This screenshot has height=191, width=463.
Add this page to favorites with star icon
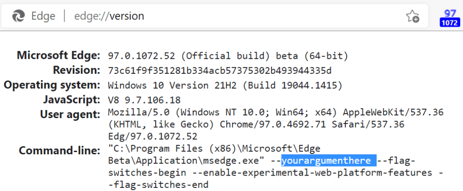(412, 17)
